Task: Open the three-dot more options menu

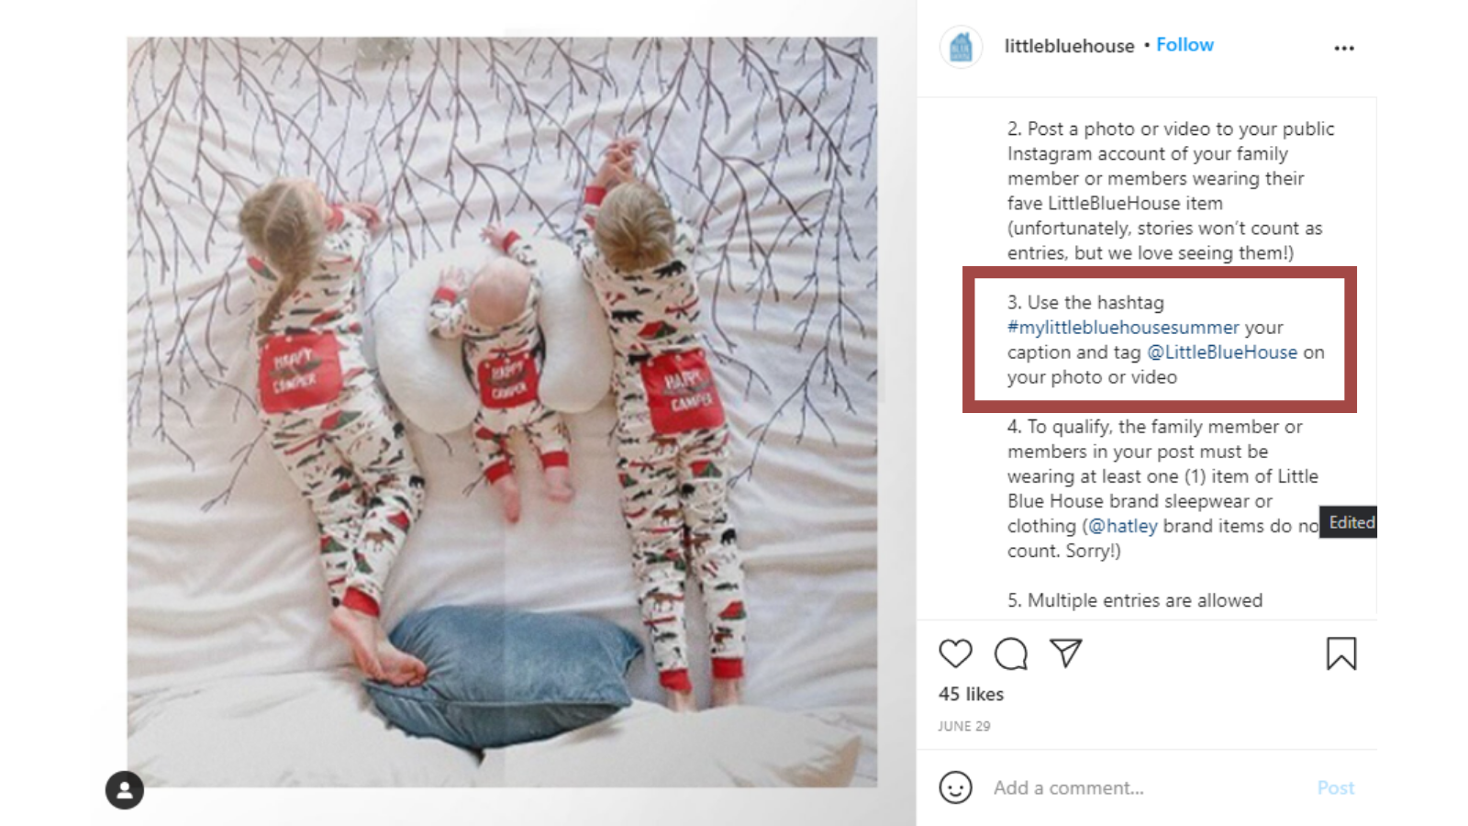Action: (1344, 48)
